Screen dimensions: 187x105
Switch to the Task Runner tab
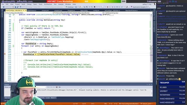[7, 98]
